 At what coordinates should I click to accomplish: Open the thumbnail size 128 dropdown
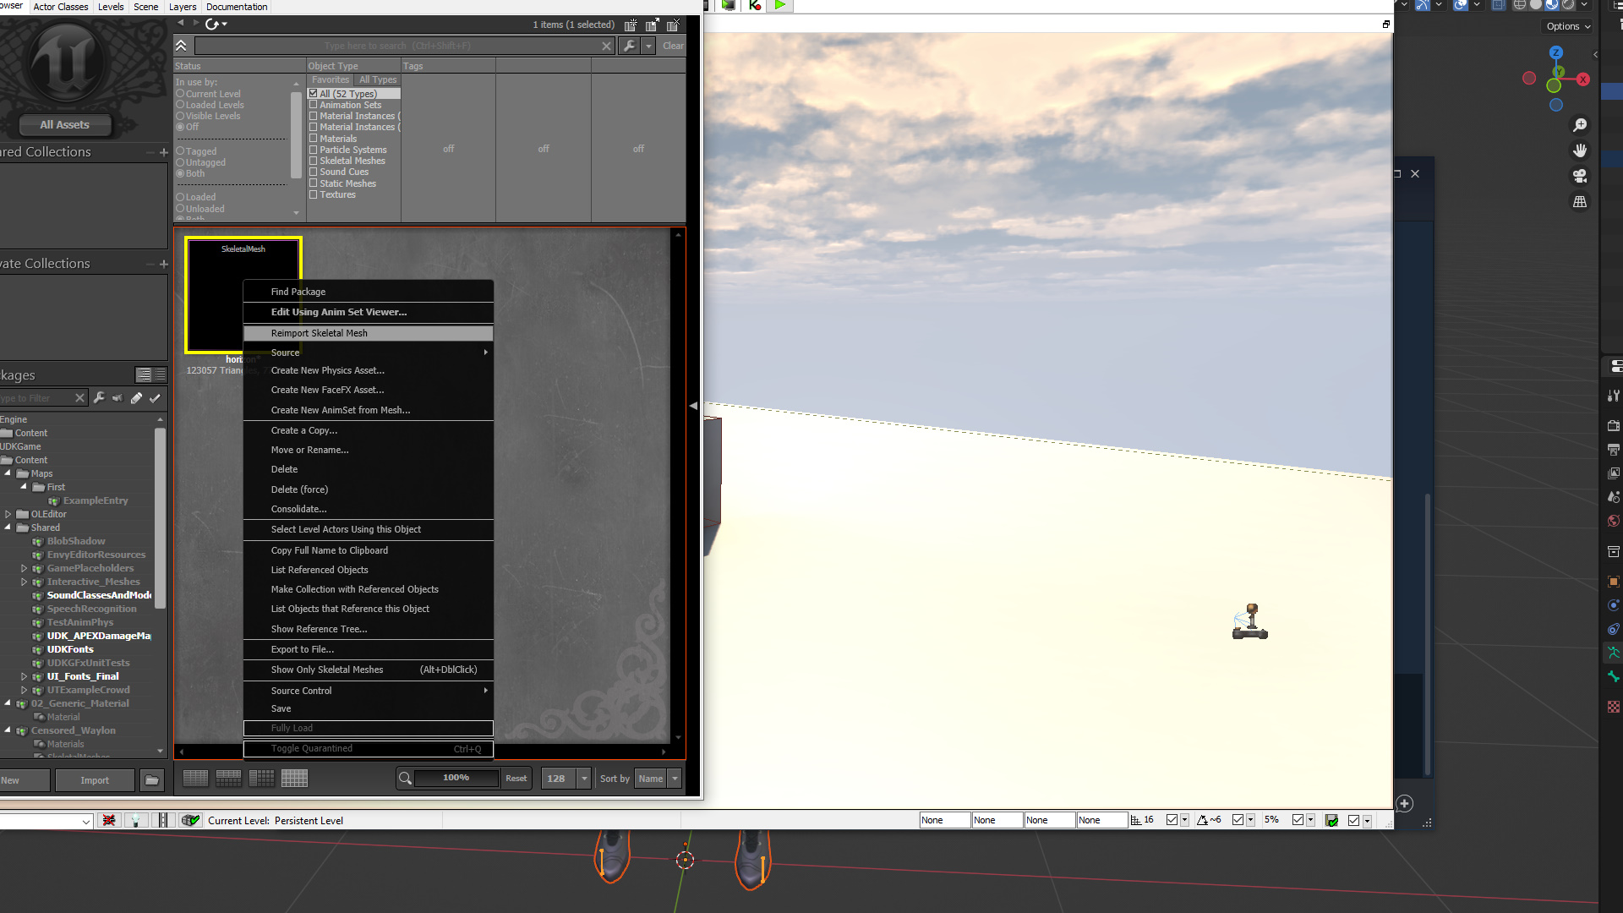(583, 779)
